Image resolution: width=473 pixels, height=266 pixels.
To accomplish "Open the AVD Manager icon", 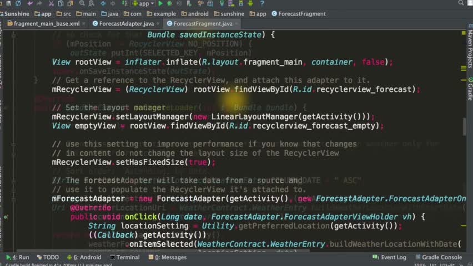I will tap(232, 3).
